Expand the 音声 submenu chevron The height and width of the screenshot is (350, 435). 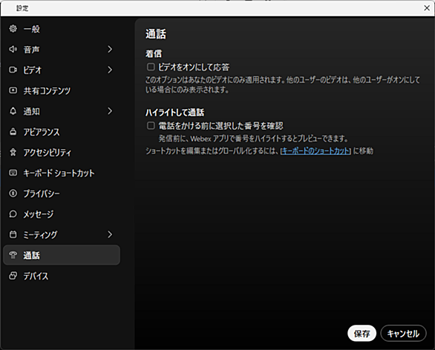[x=110, y=50]
